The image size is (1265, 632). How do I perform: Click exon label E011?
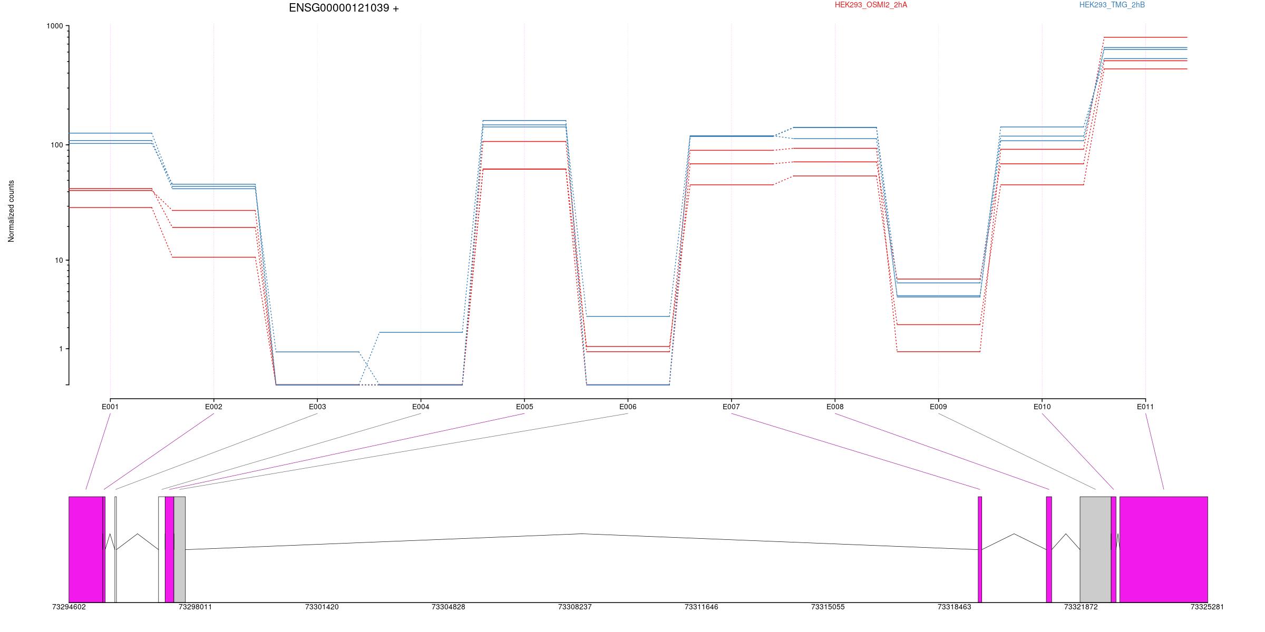coord(1145,407)
